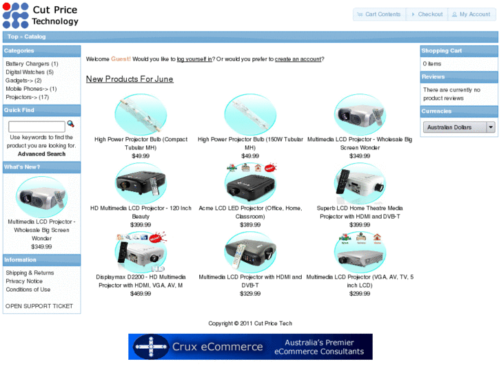The image size is (501, 375).
Task: Open the Battery Chargers category
Action: click(32, 64)
